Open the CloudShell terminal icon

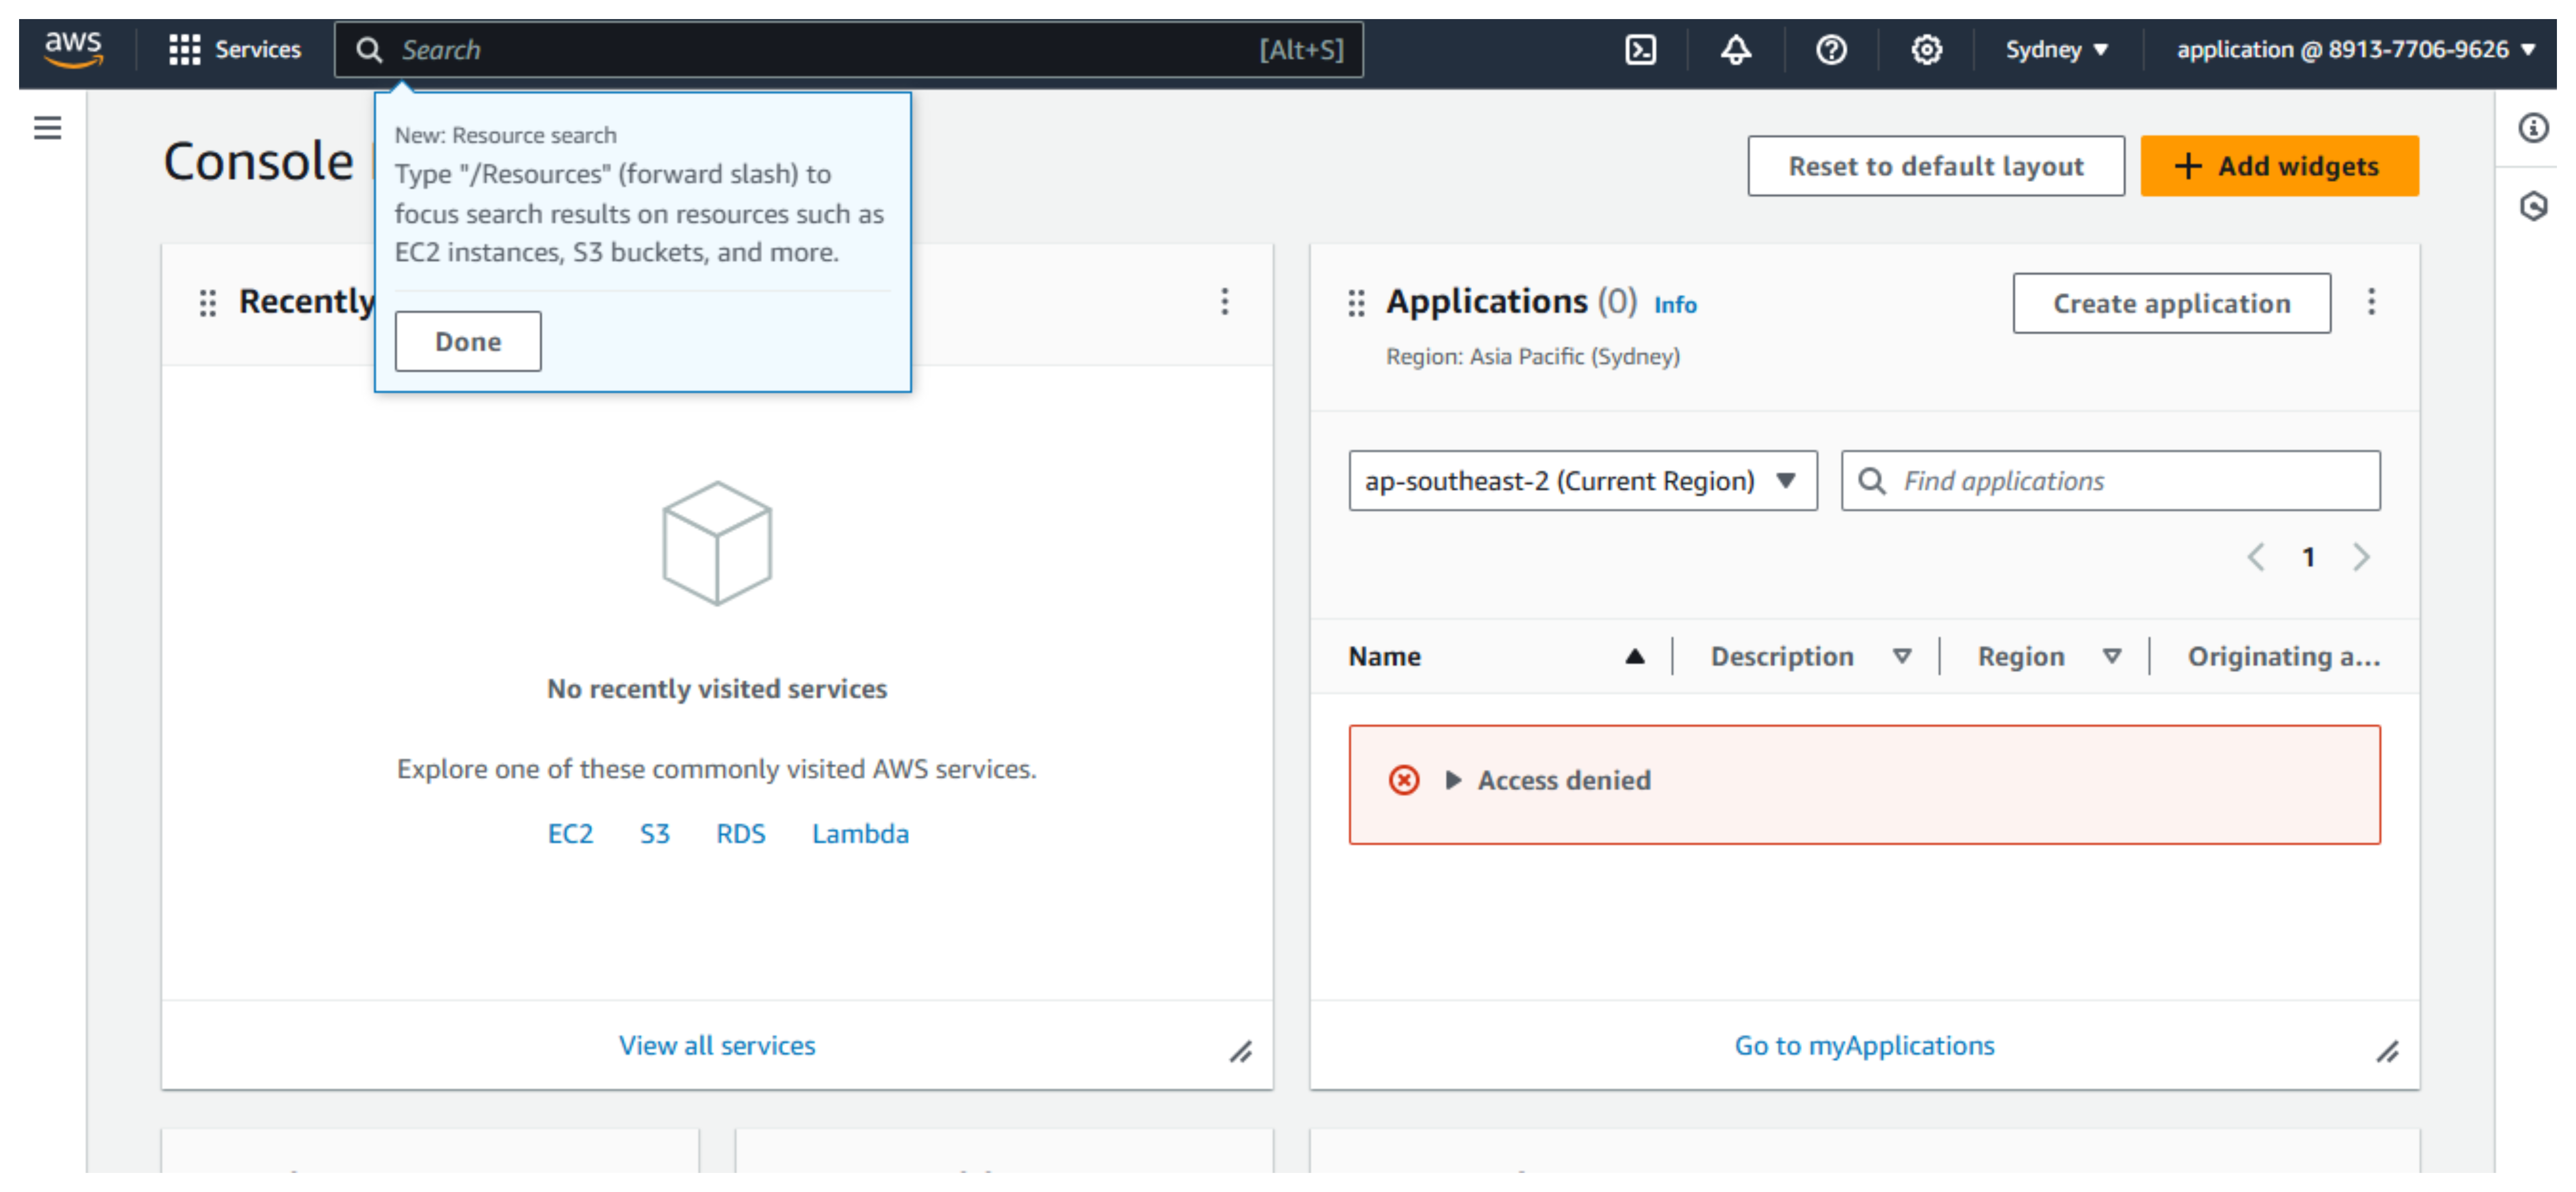1640,49
